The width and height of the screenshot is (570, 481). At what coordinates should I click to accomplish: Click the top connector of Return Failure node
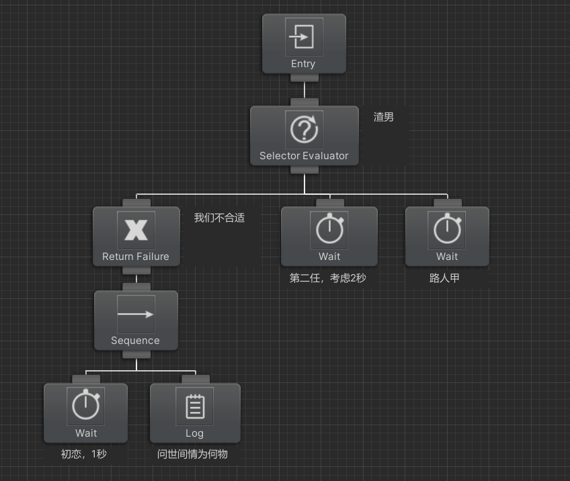[136, 203]
